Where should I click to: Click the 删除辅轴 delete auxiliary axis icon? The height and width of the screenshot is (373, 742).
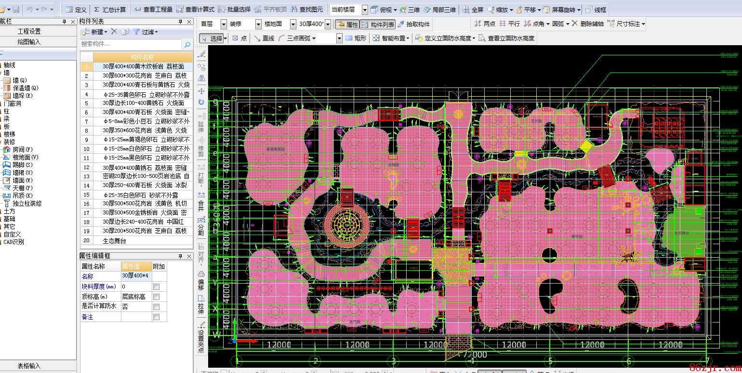tap(575, 24)
